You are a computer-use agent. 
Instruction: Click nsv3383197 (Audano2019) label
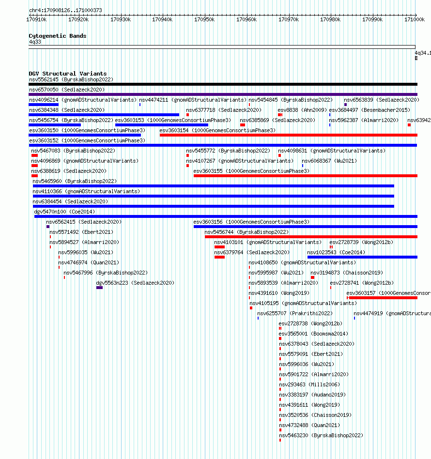312,395
